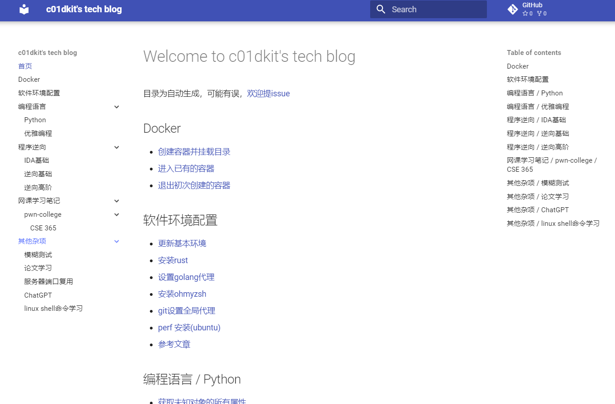Open the perf 安装(ubuntu) link
The width and height of the screenshot is (615, 404).
tap(189, 327)
